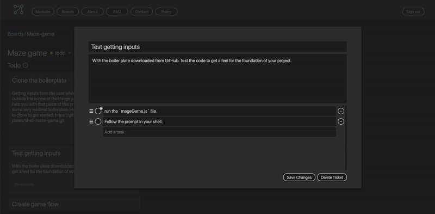The image size is (435, 214).
Task: Click the drag handle for the Follow the prompt task
Action: (x=91, y=122)
